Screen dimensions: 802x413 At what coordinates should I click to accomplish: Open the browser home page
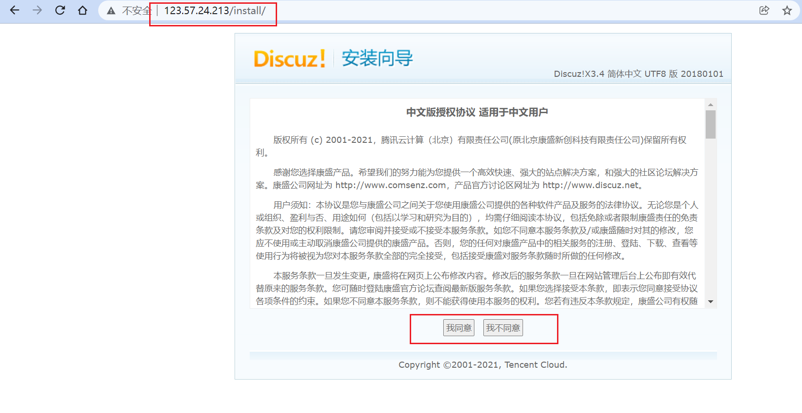click(x=83, y=10)
